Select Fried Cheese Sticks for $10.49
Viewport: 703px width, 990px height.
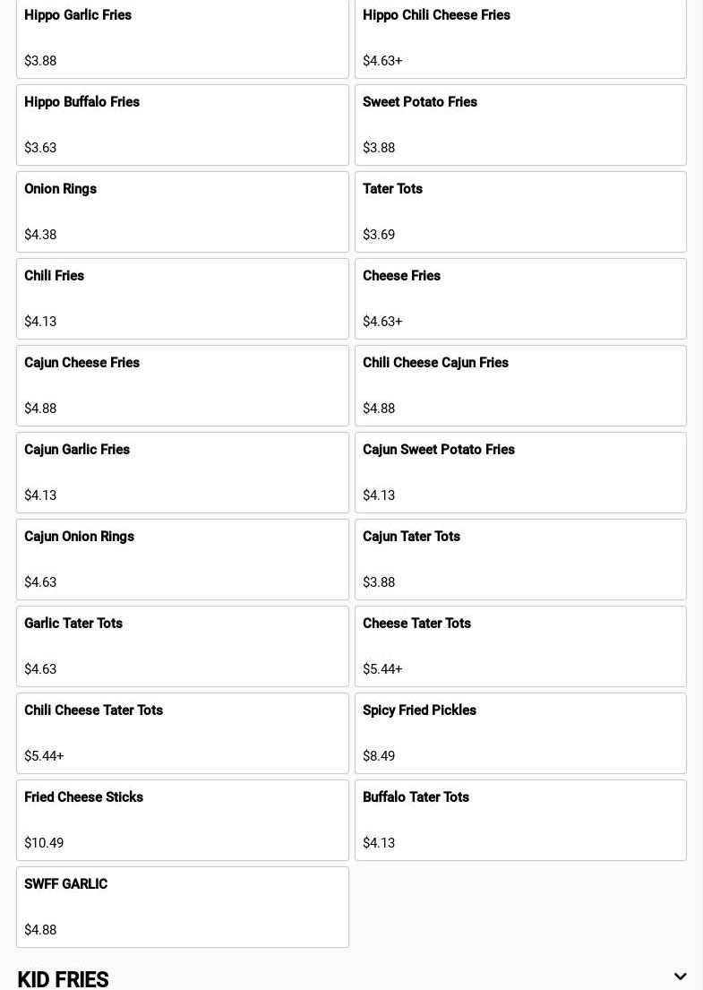(182, 820)
